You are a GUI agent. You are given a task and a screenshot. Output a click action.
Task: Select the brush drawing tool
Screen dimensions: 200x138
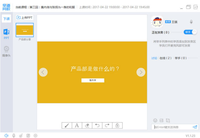pos(67,125)
